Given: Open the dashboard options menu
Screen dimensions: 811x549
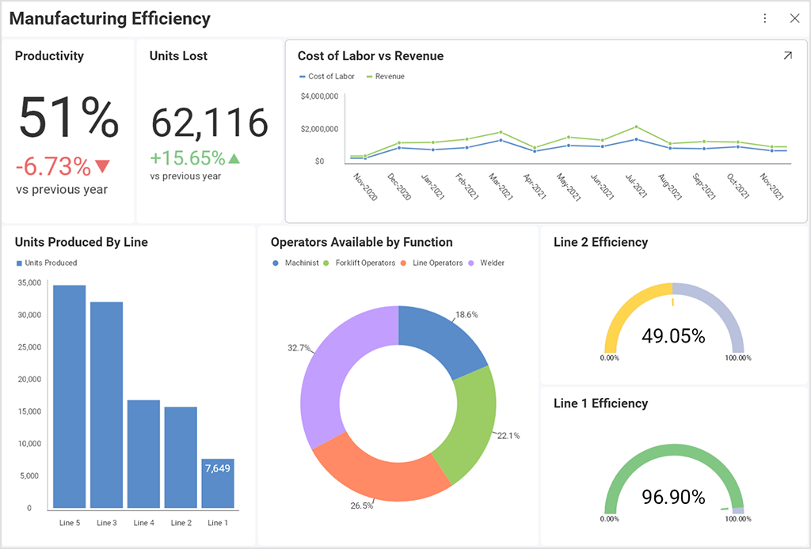Looking at the screenshot, I should coord(765,17).
